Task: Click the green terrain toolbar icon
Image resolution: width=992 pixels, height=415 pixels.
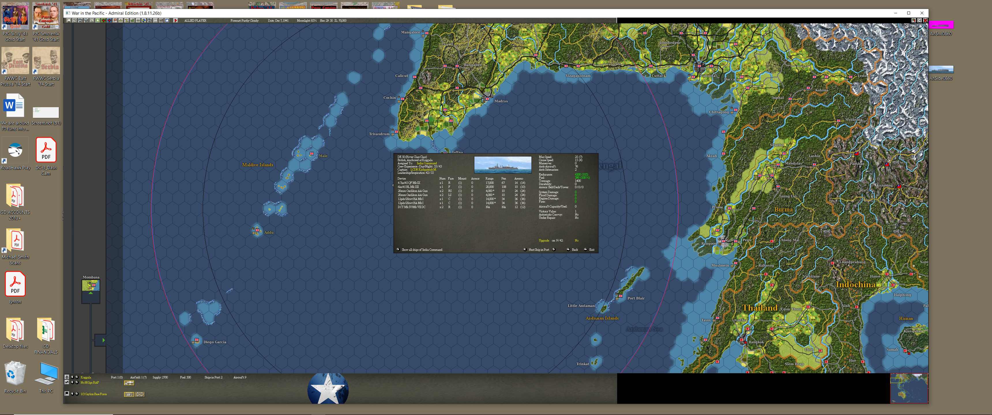Action: tap(132, 20)
